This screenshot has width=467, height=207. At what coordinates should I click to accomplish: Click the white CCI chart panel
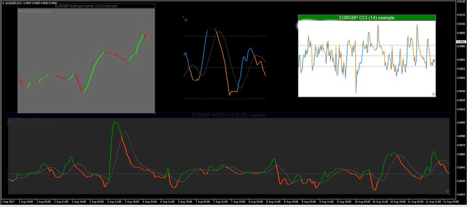point(367,58)
